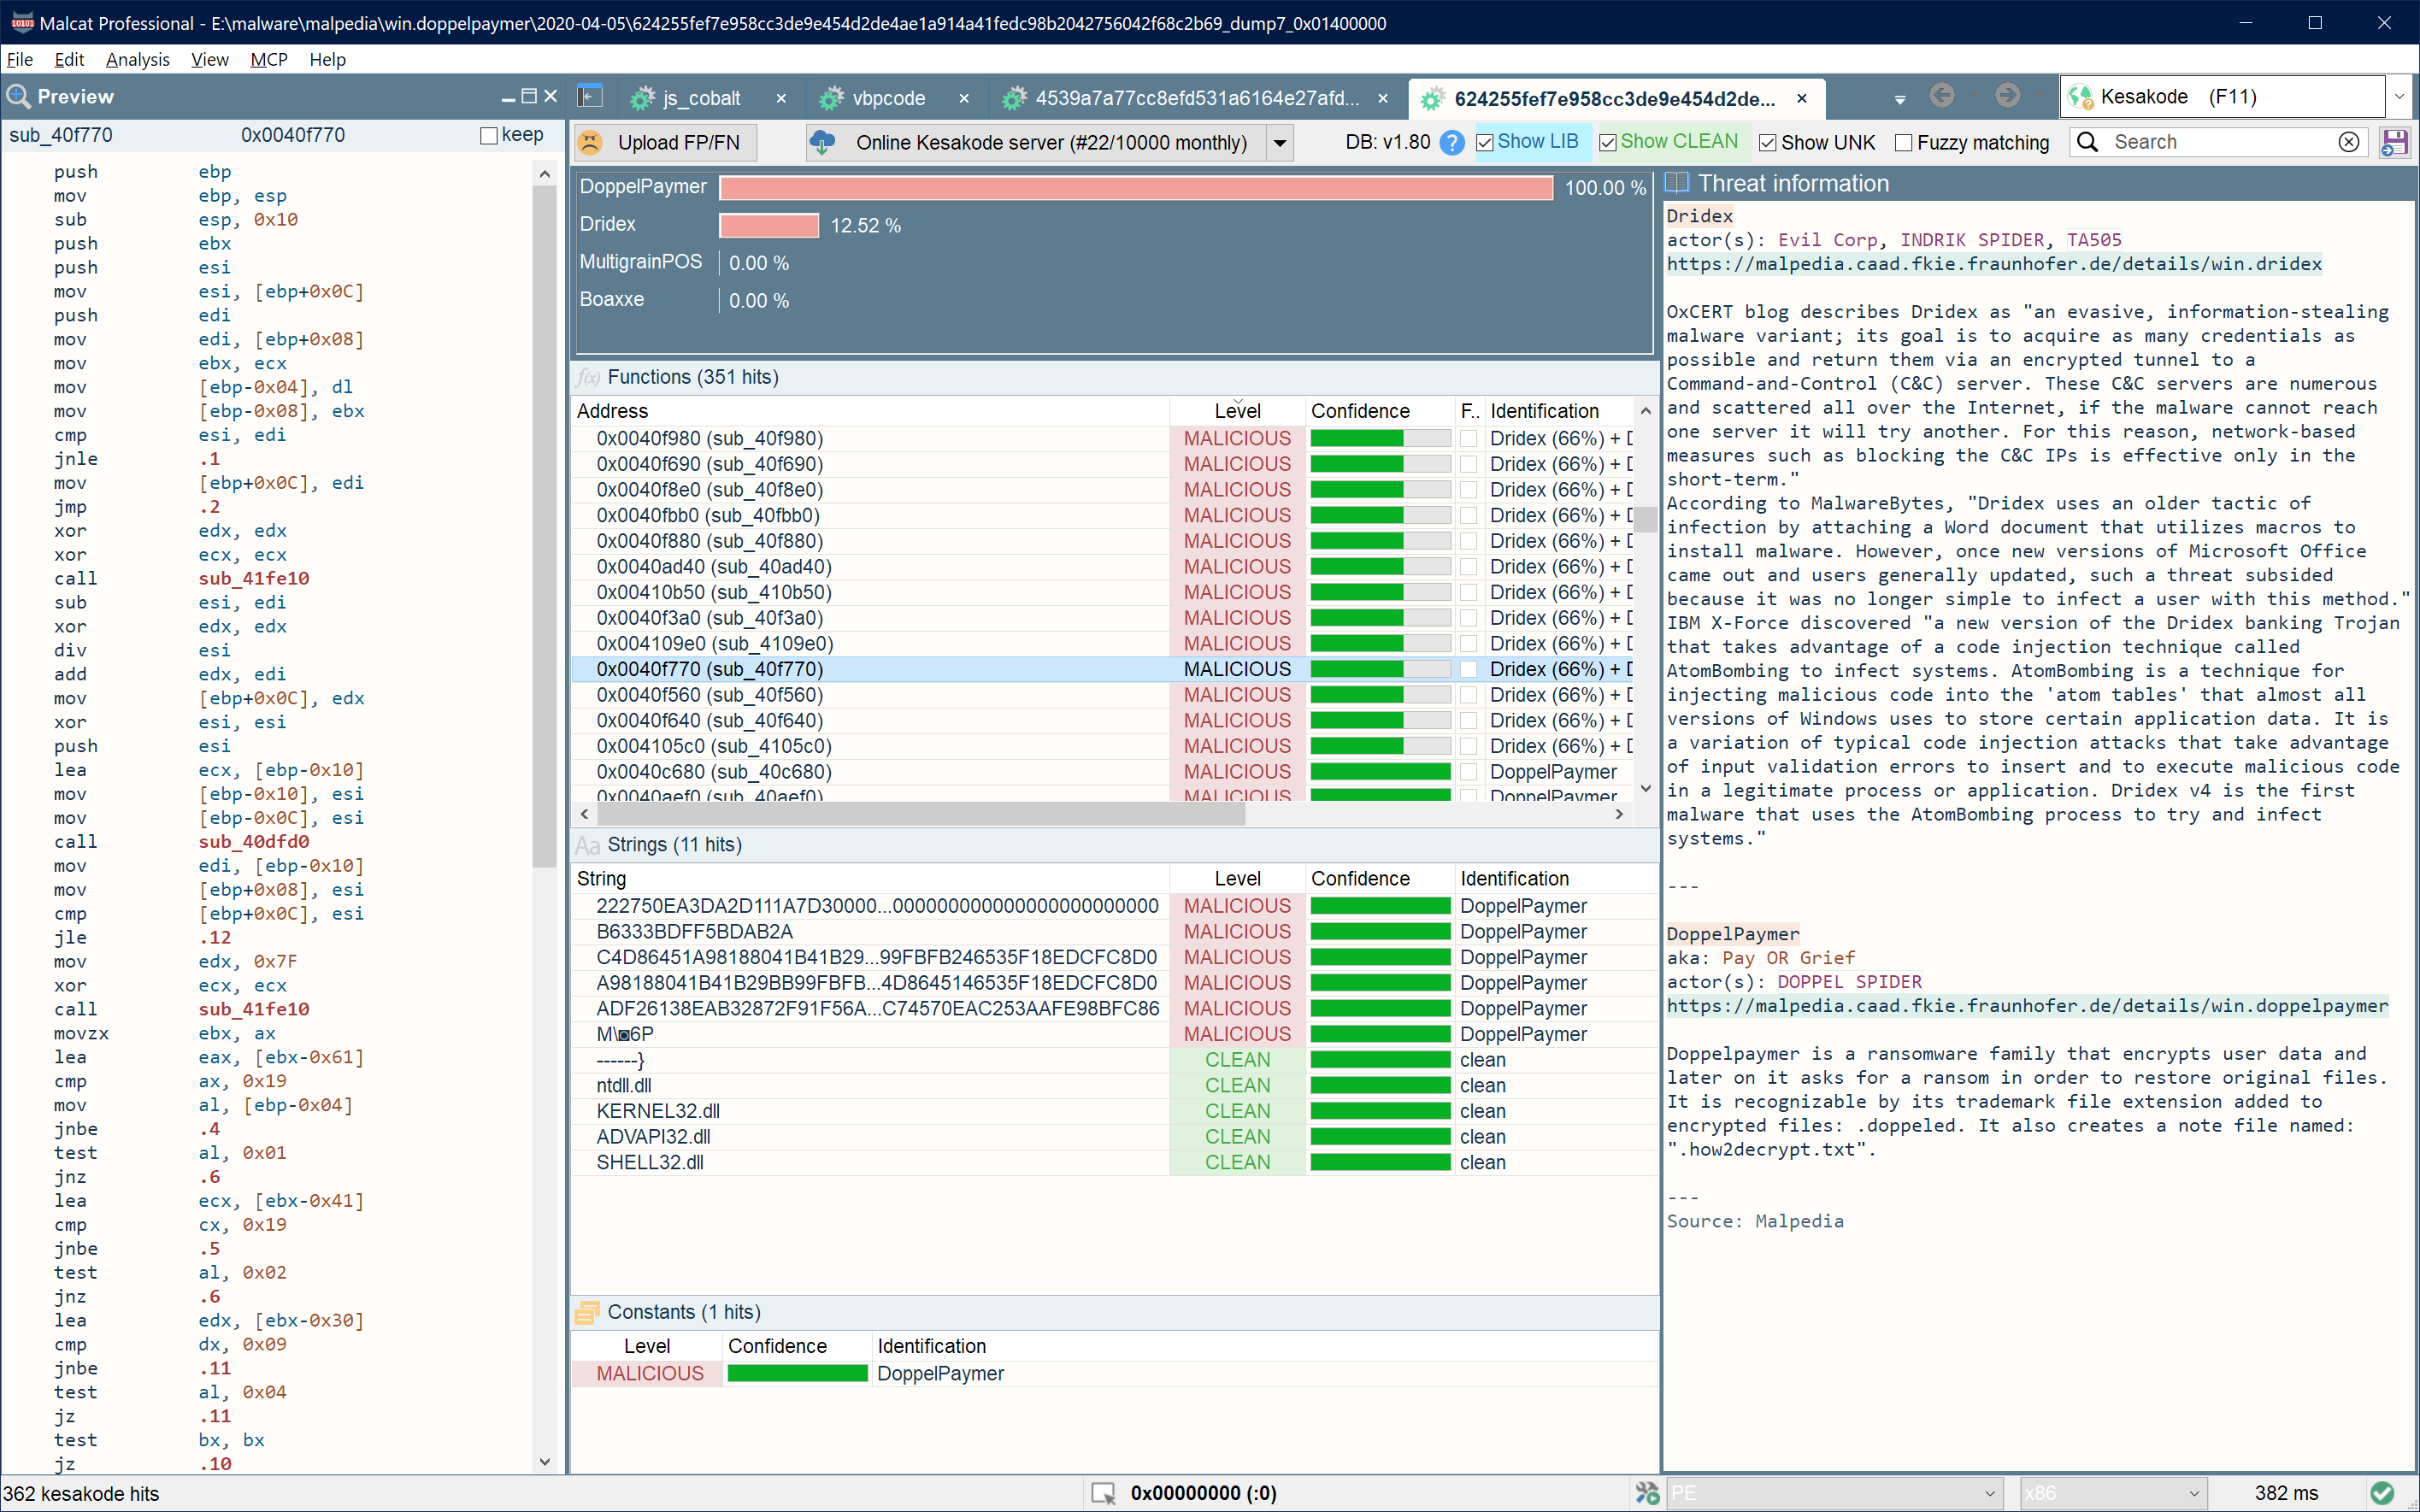Open the View menu
This screenshot has width=2420, height=1512.
tap(210, 59)
